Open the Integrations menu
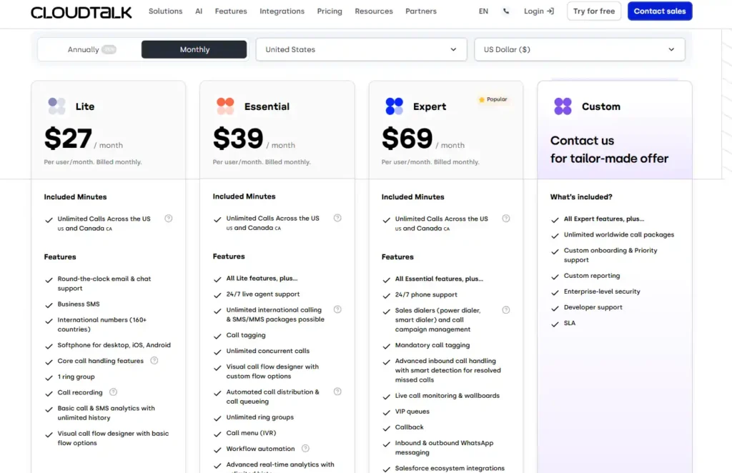Viewport: 732px width, 473px height. click(282, 11)
